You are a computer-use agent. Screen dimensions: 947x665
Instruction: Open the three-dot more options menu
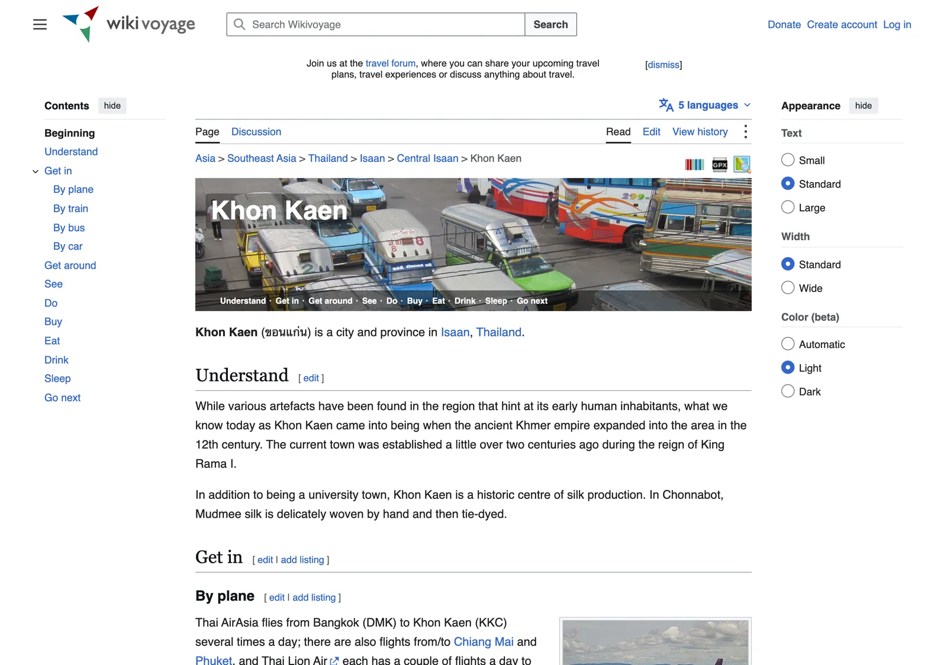point(746,132)
